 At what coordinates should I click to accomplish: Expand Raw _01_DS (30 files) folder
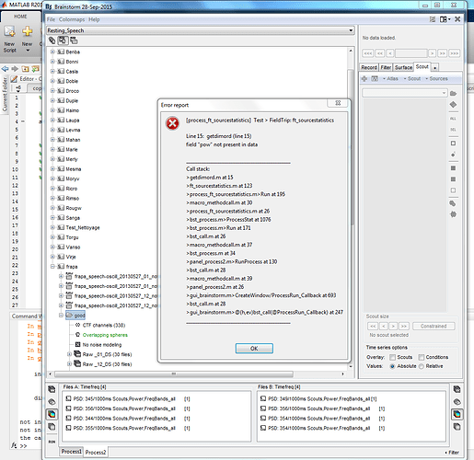click(x=69, y=354)
